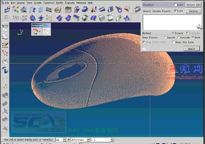The width and height of the screenshot is (205, 144).
Task: Select the Inside radio option for Keep Points
Action: coord(165,37)
